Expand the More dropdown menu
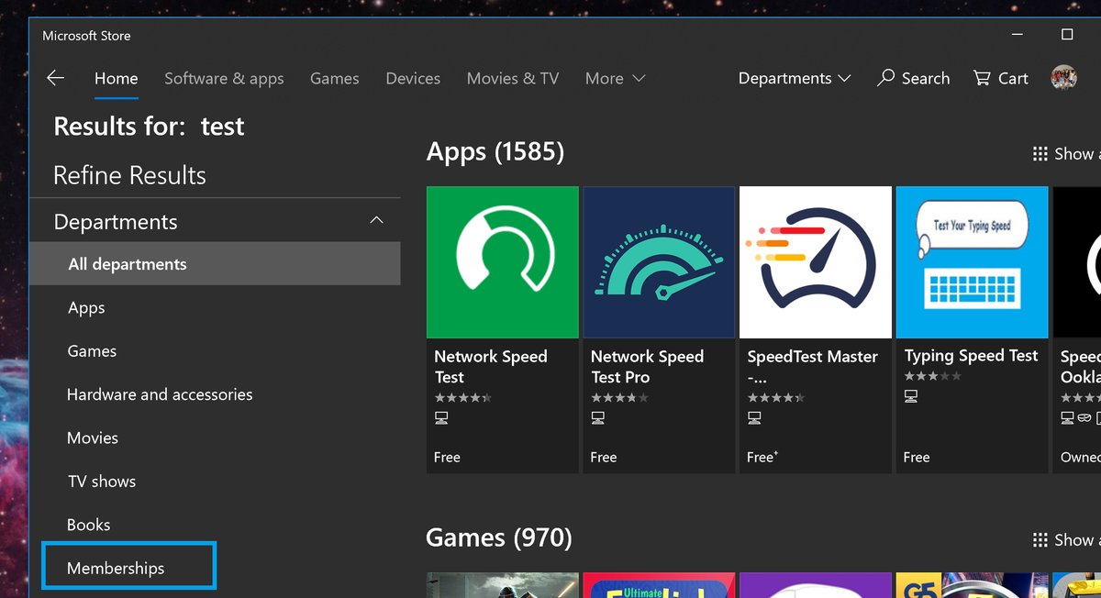The width and height of the screenshot is (1101, 598). click(615, 79)
